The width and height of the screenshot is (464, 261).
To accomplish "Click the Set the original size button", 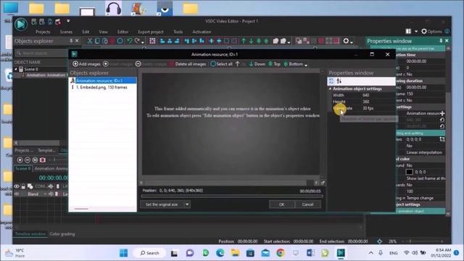I will click(162, 204).
